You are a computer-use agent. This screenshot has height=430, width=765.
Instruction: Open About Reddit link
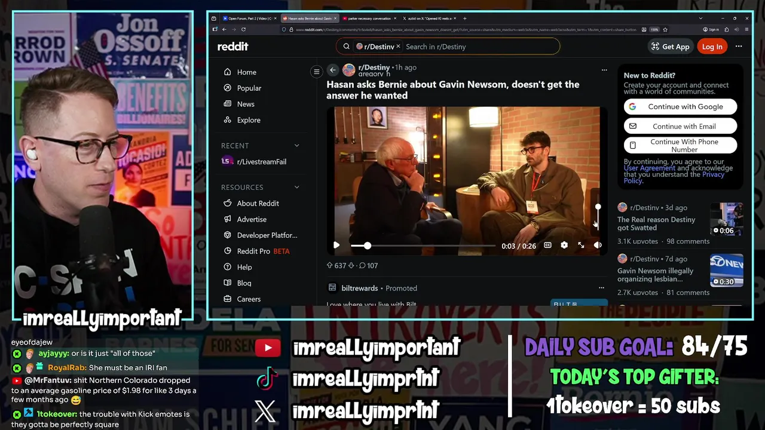pos(258,204)
